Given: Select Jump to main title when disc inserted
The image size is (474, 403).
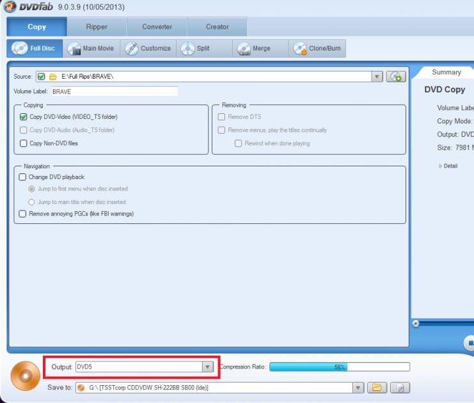Looking at the screenshot, I should tap(31, 202).
